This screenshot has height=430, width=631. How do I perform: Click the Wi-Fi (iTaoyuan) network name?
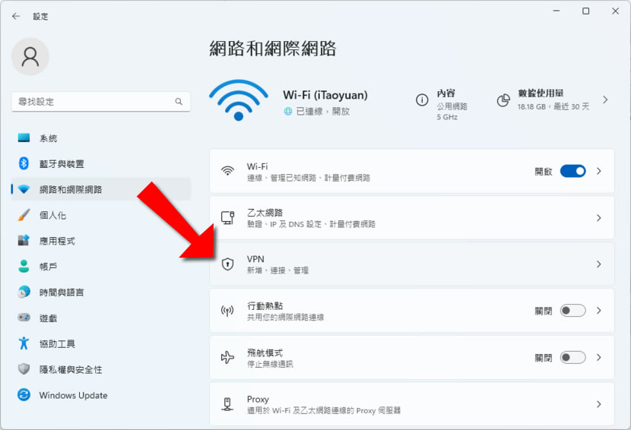pyautogui.click(x=325, y=95)
